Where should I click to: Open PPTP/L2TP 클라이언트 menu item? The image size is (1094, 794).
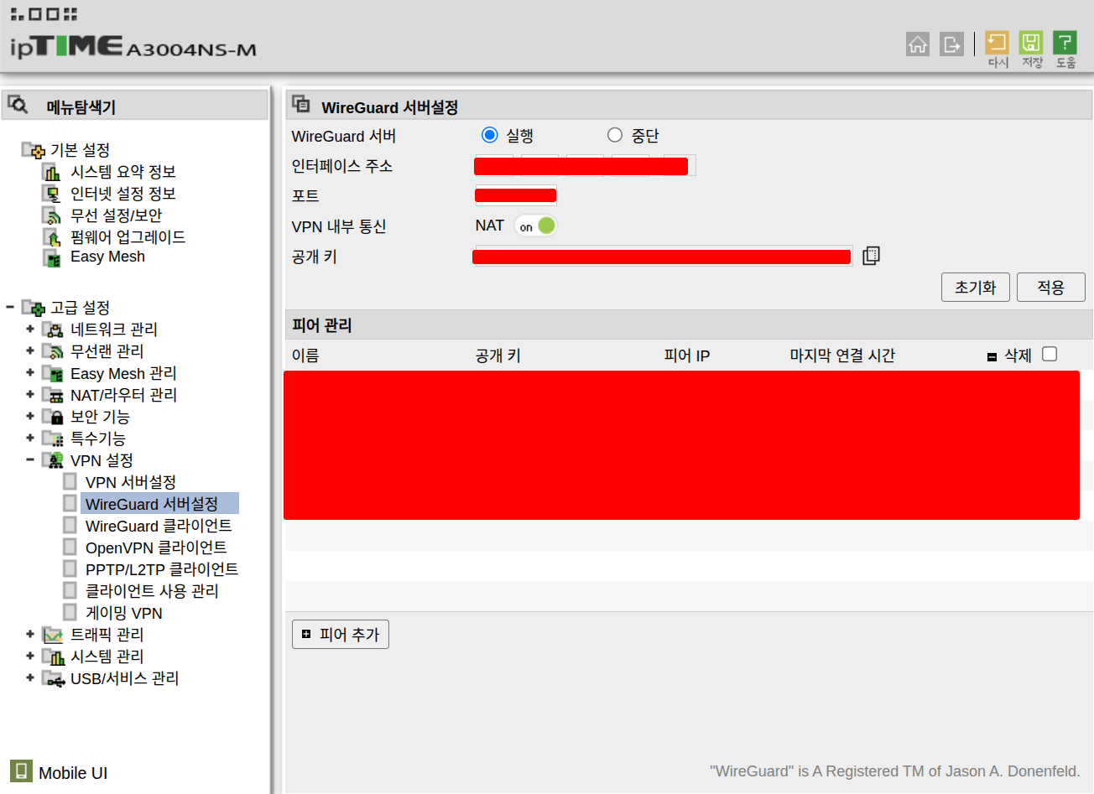[x=162, y=569]
